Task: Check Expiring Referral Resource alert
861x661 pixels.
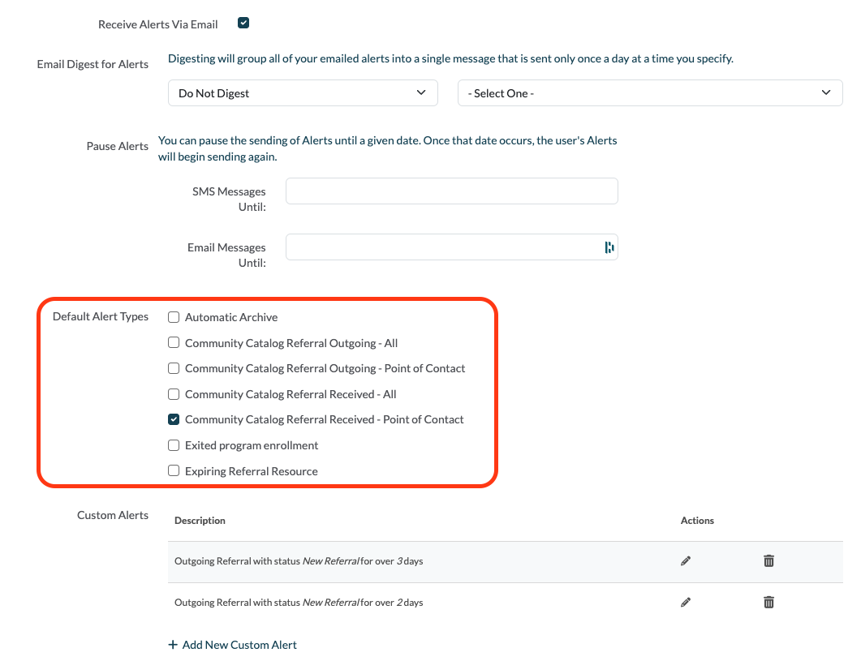Action: pyautogui.click(x=174, y=470)
